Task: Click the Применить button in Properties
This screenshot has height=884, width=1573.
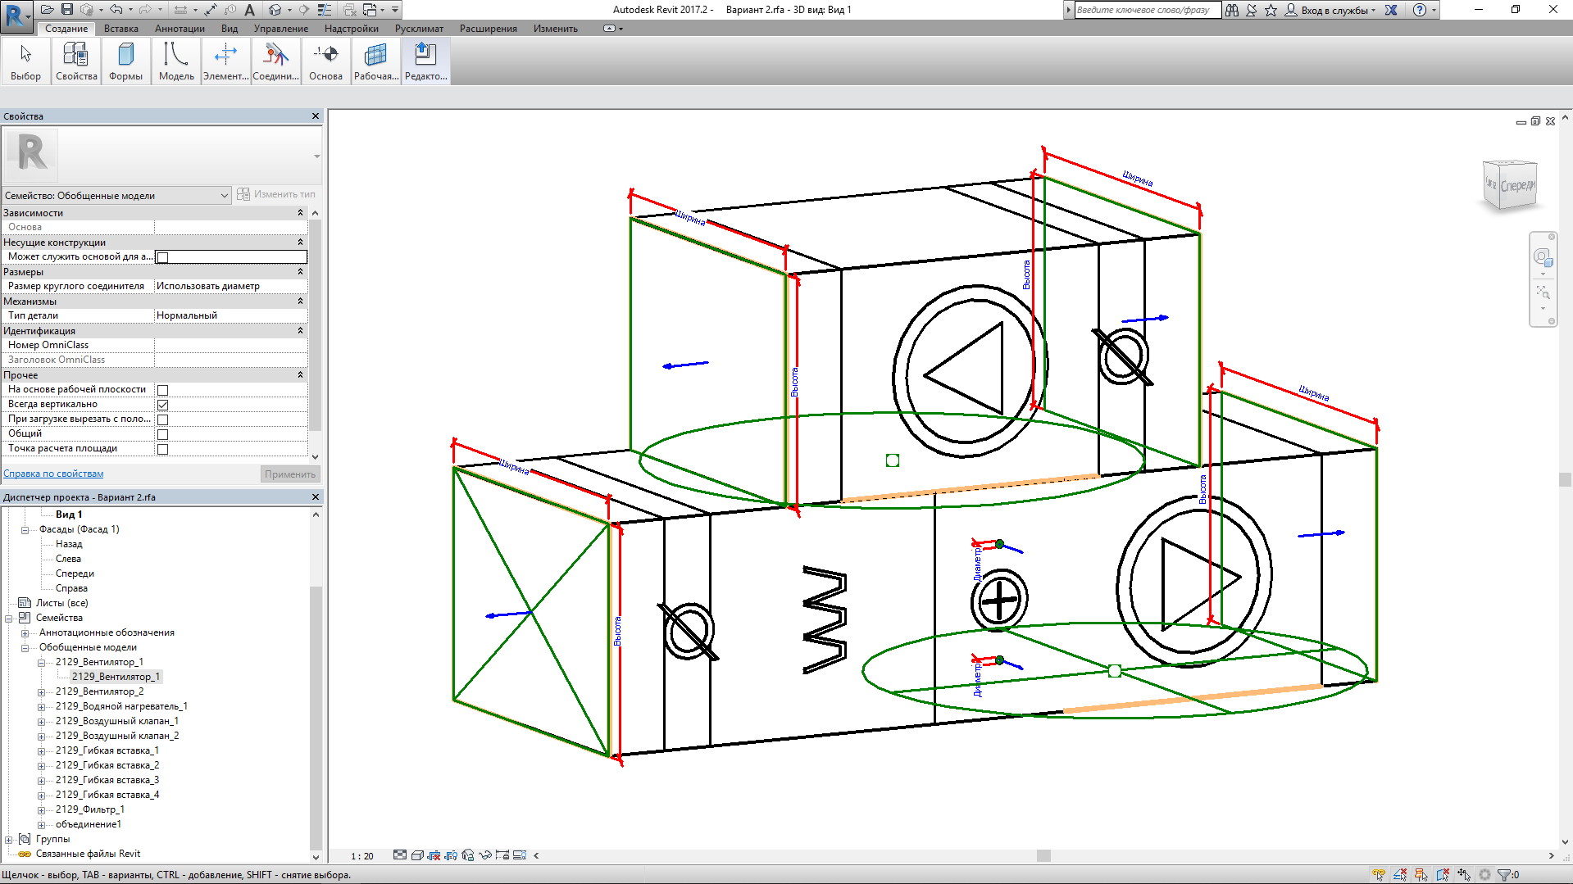Action: [x=290, y=474]
